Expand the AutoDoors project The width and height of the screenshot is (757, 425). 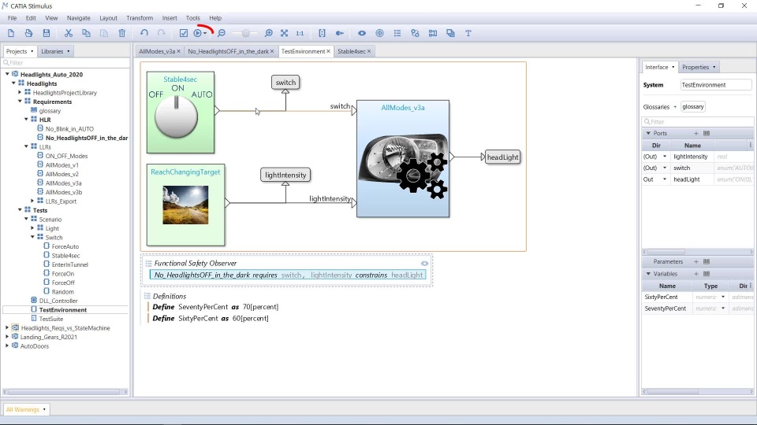(x=7, y=346)
